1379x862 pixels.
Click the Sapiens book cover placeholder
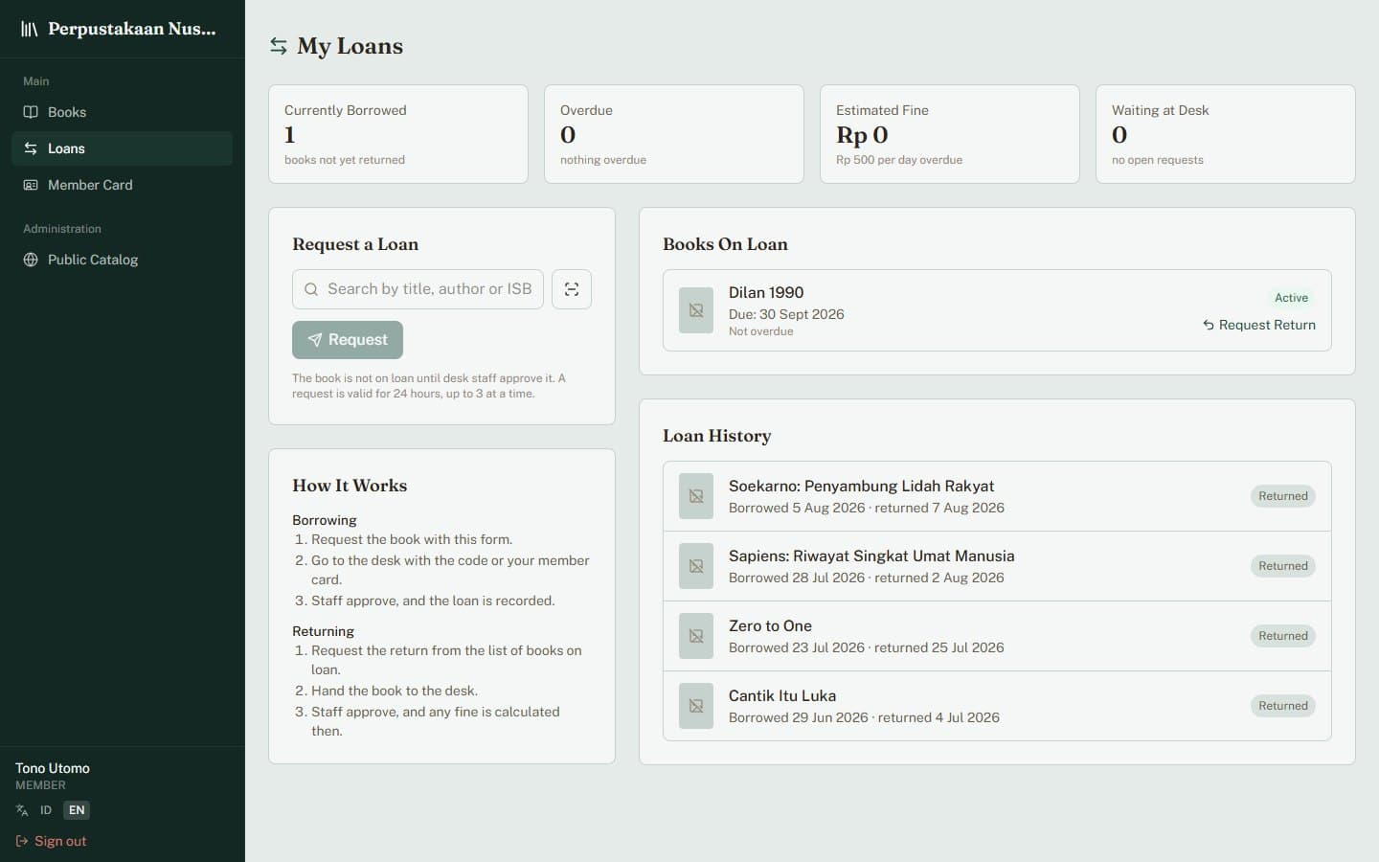coord(696,566)
